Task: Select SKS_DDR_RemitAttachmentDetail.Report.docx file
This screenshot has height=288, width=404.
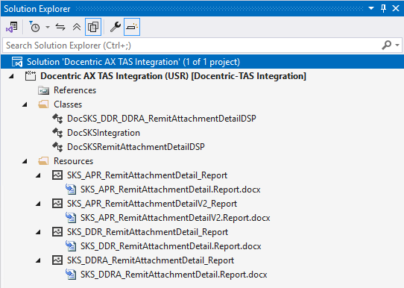Action: click(171, 246)
